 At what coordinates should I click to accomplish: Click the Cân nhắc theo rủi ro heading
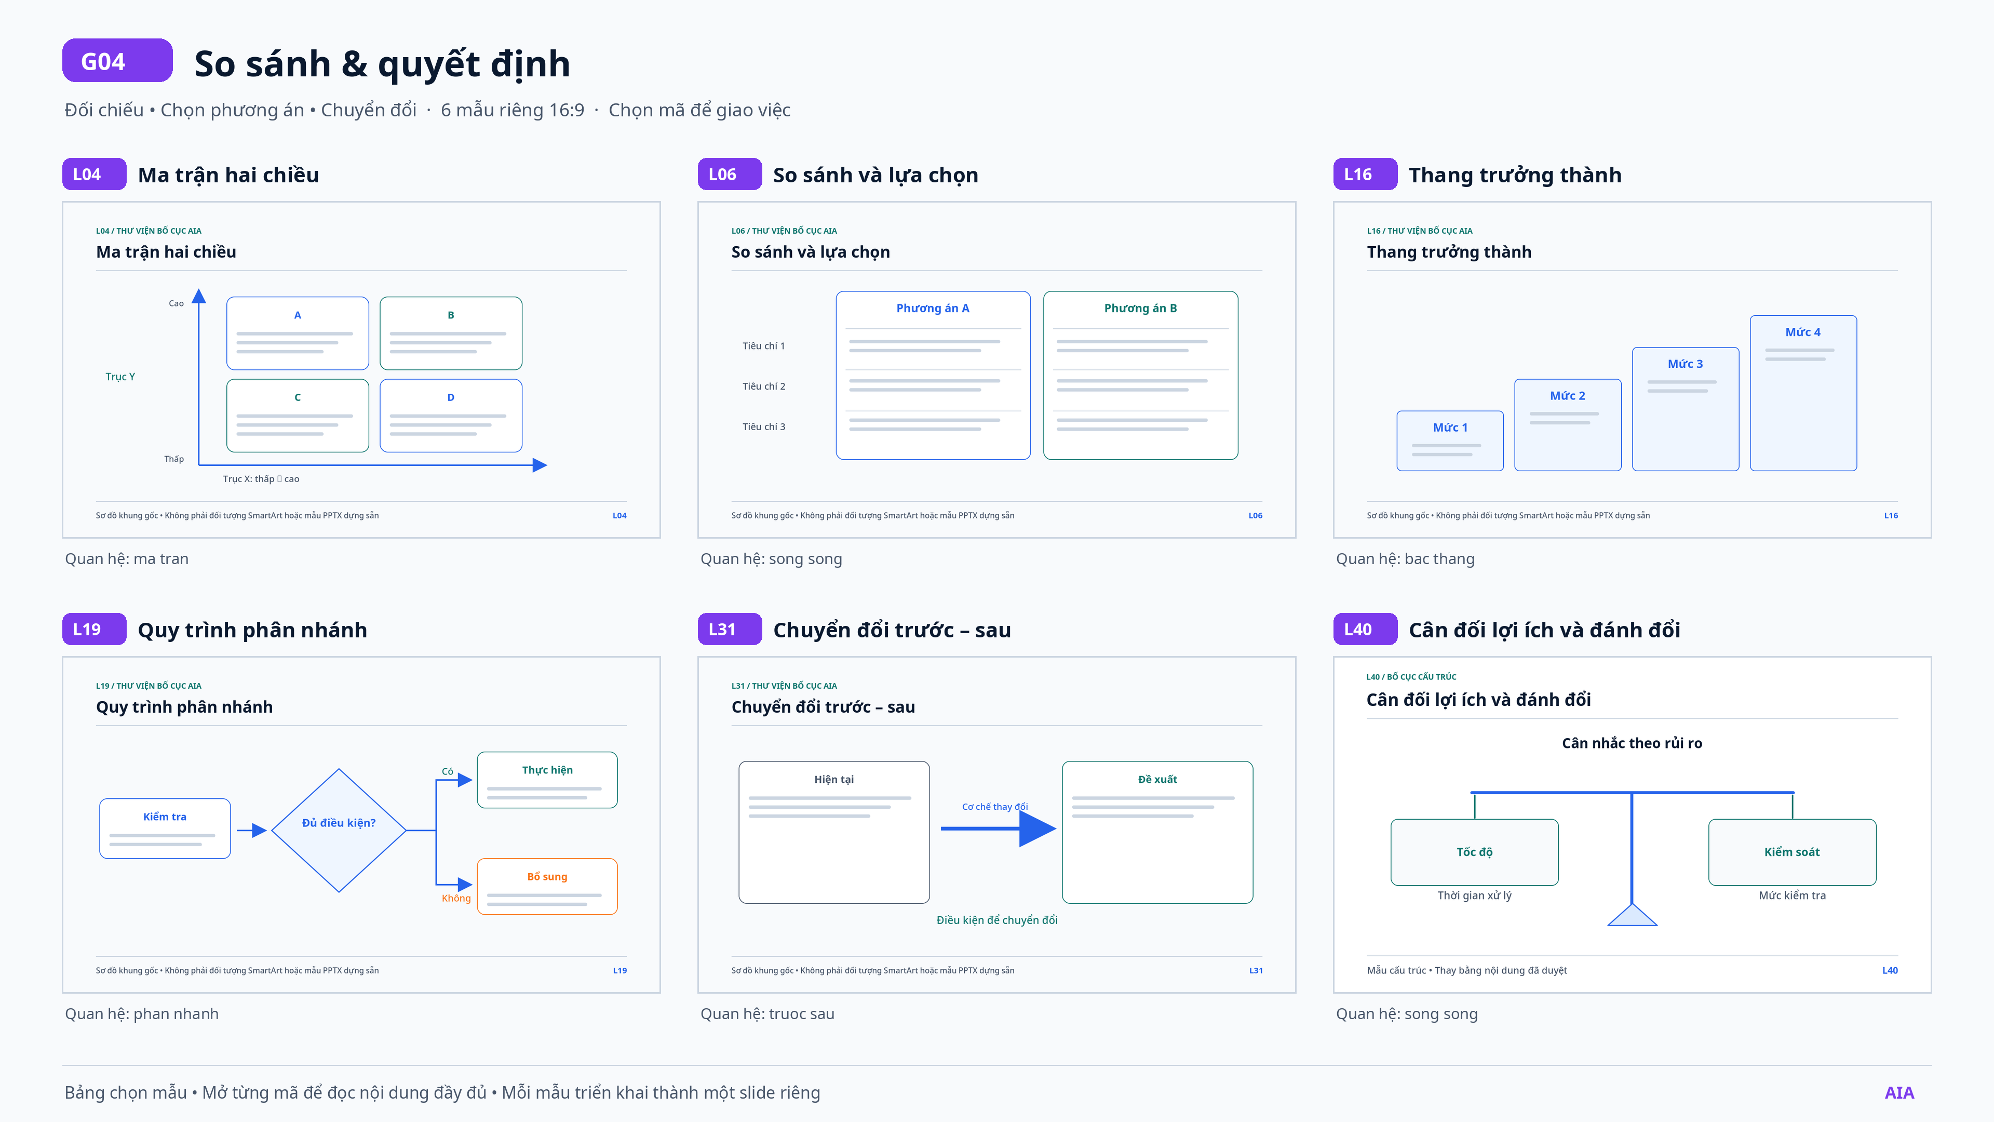tap(1632, 743)
